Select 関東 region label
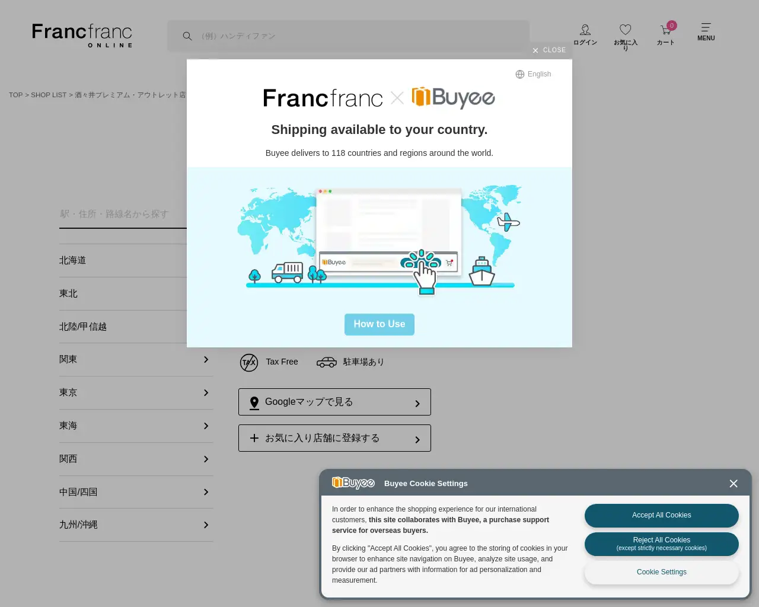This screenshot has height=607, width=759. click(x=68, y=359)
